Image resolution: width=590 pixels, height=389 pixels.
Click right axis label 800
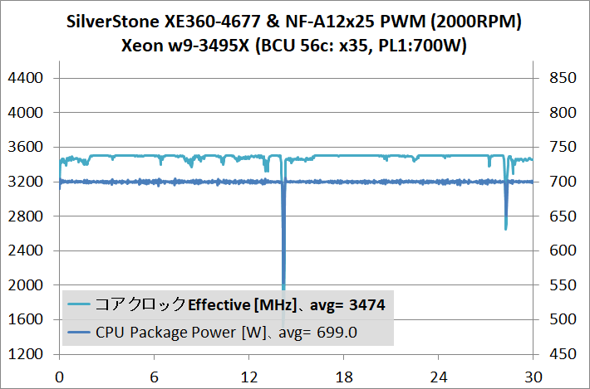(x=563, y=112)
